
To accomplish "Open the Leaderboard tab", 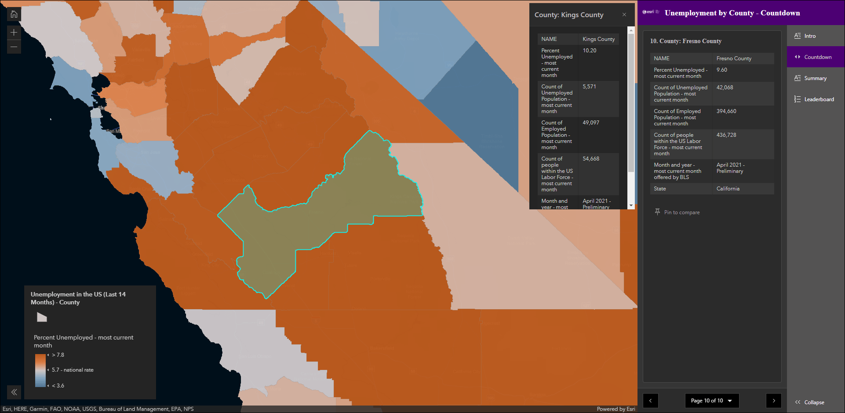I will pyautogui.click(x=816, y=99).
